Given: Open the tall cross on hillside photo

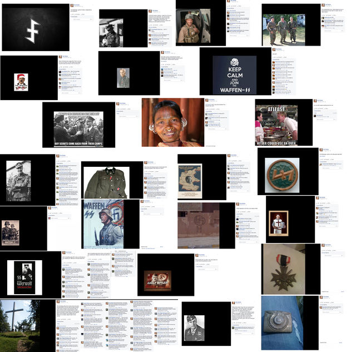Looking at the screenshot, I should click(x=20, y=326).
